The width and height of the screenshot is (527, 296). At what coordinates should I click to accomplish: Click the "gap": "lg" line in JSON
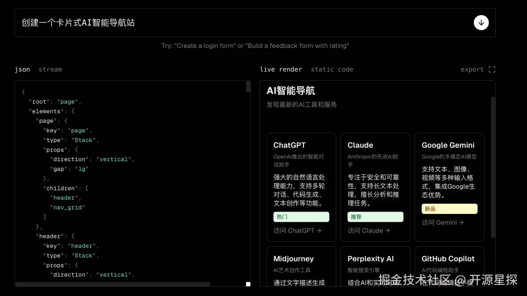pos(69,169)
